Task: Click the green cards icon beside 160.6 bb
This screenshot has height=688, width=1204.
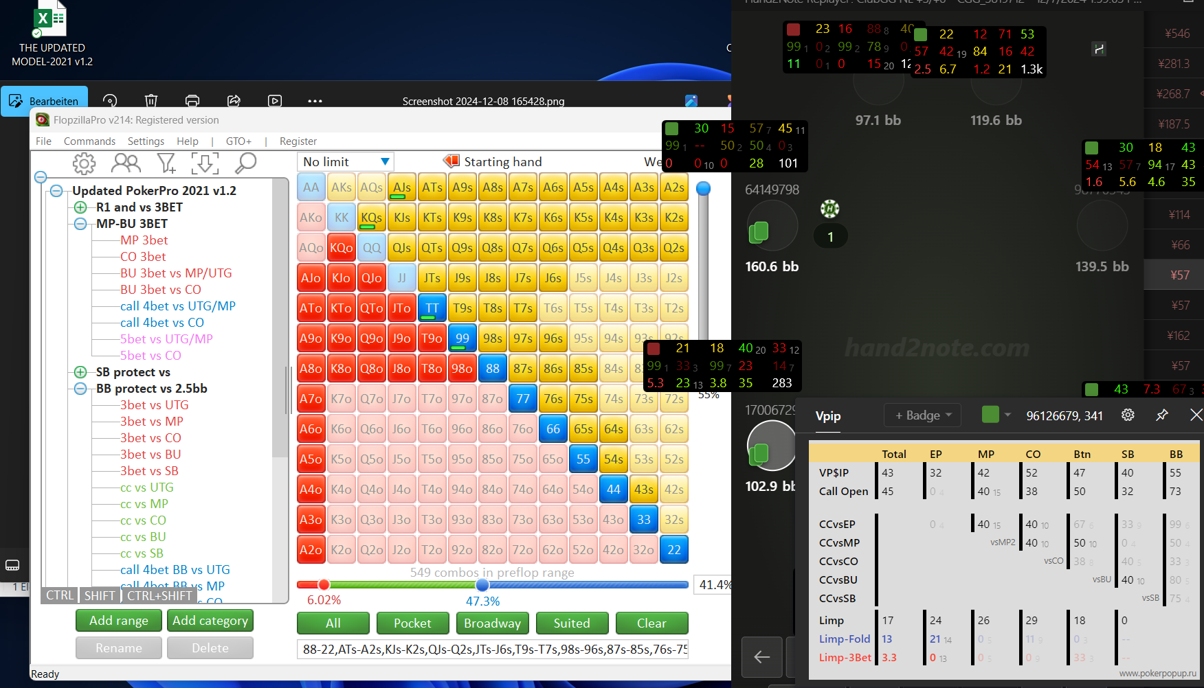Action: point(759,232)
